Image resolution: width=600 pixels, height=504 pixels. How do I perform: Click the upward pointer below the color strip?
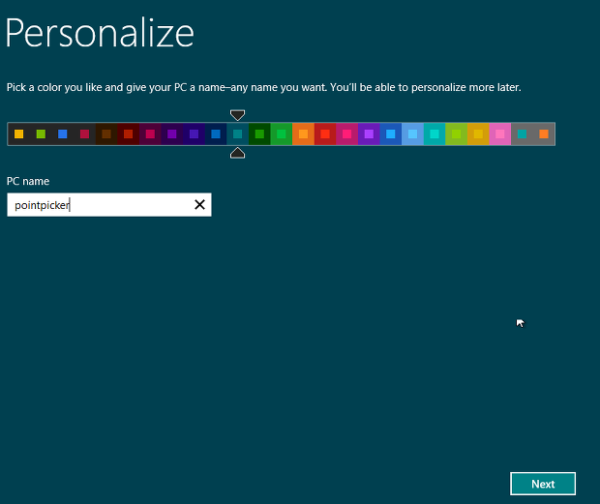pyautogui.click(x=238, y=153)
